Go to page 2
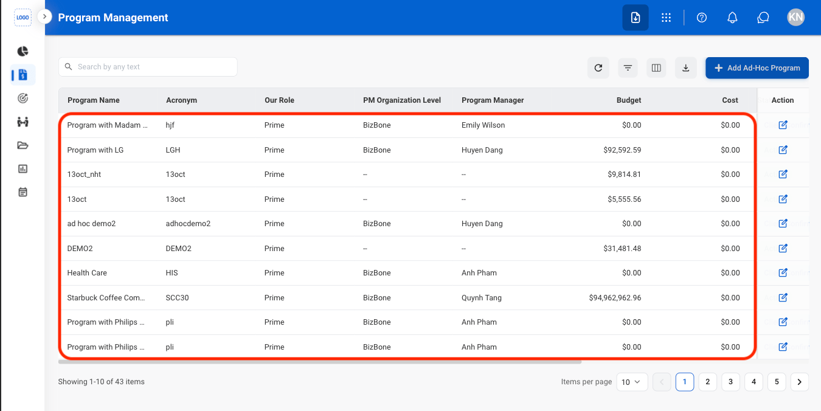The width and height of the screenshot is (821, 411). 707,382
